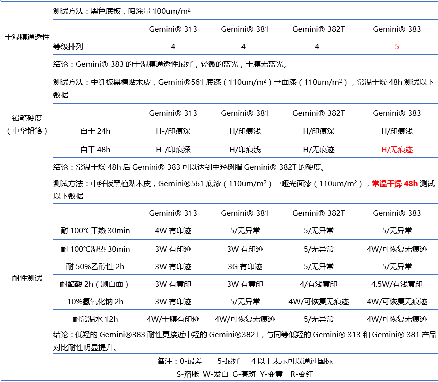The image size is (438, 382).
Task: Select Gemini® 381 header in 耐性测试 table
Action: [x=245, y=213]
